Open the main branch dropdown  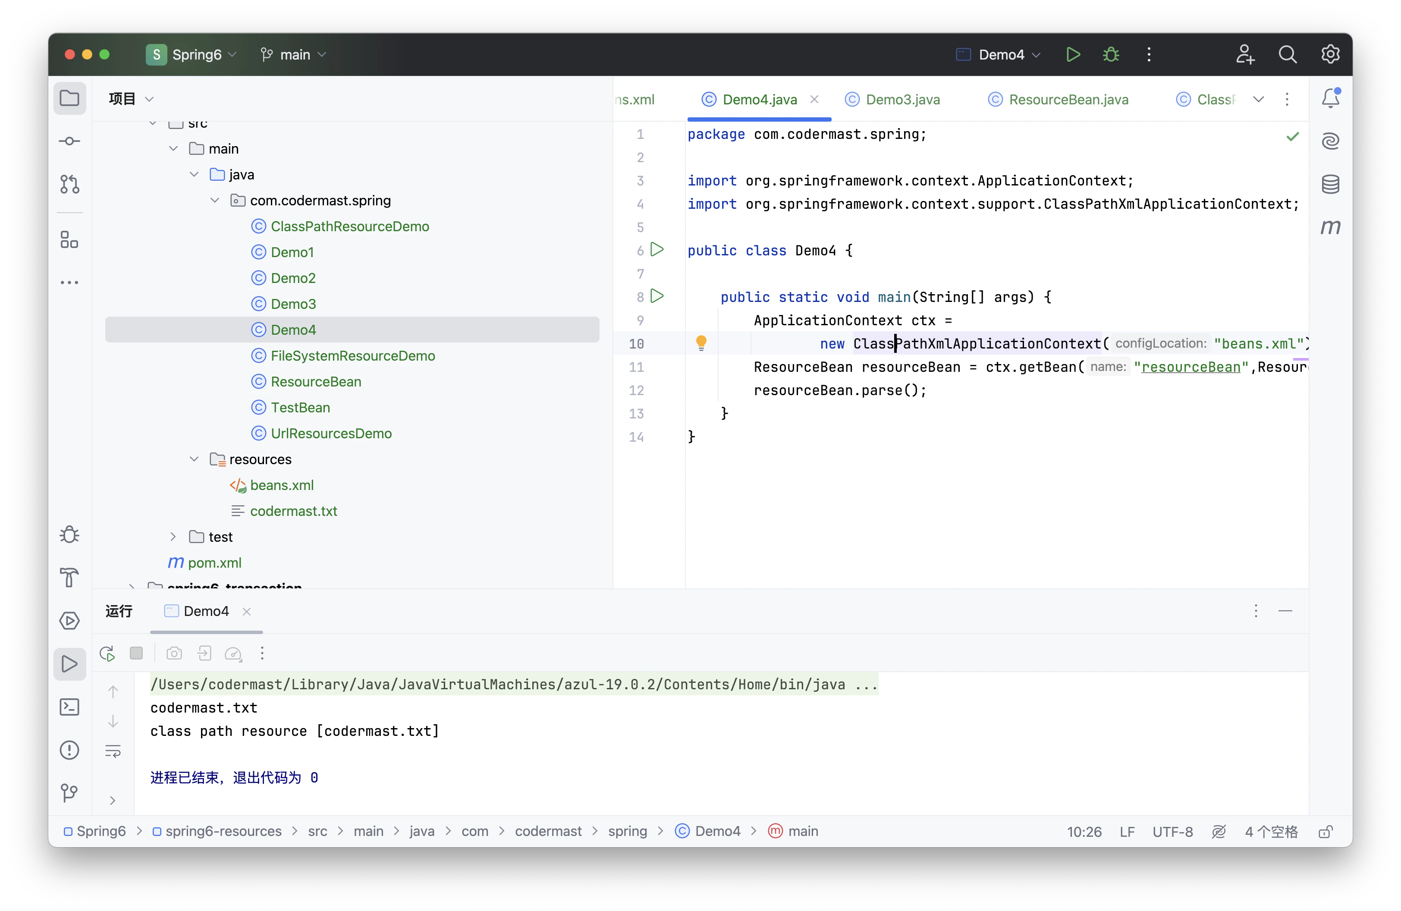tap(293, 55)
